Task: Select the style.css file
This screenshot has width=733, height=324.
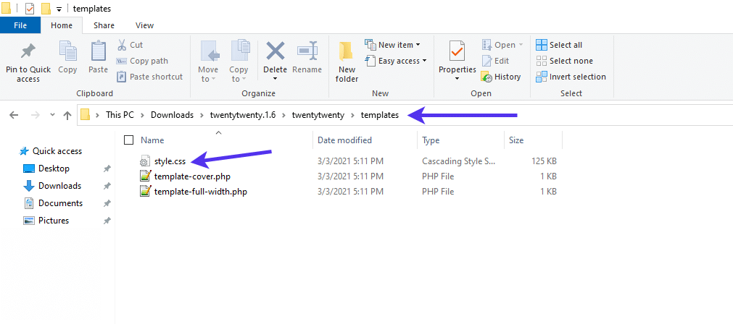Action: tap(171, 161)
